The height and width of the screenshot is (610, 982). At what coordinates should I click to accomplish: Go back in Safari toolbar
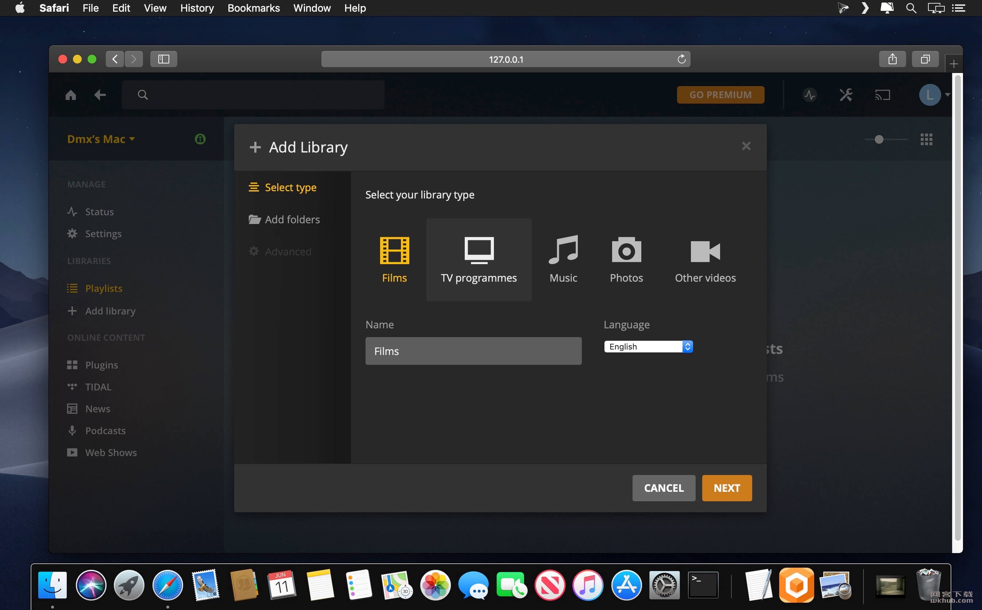(x=115, y=59)
